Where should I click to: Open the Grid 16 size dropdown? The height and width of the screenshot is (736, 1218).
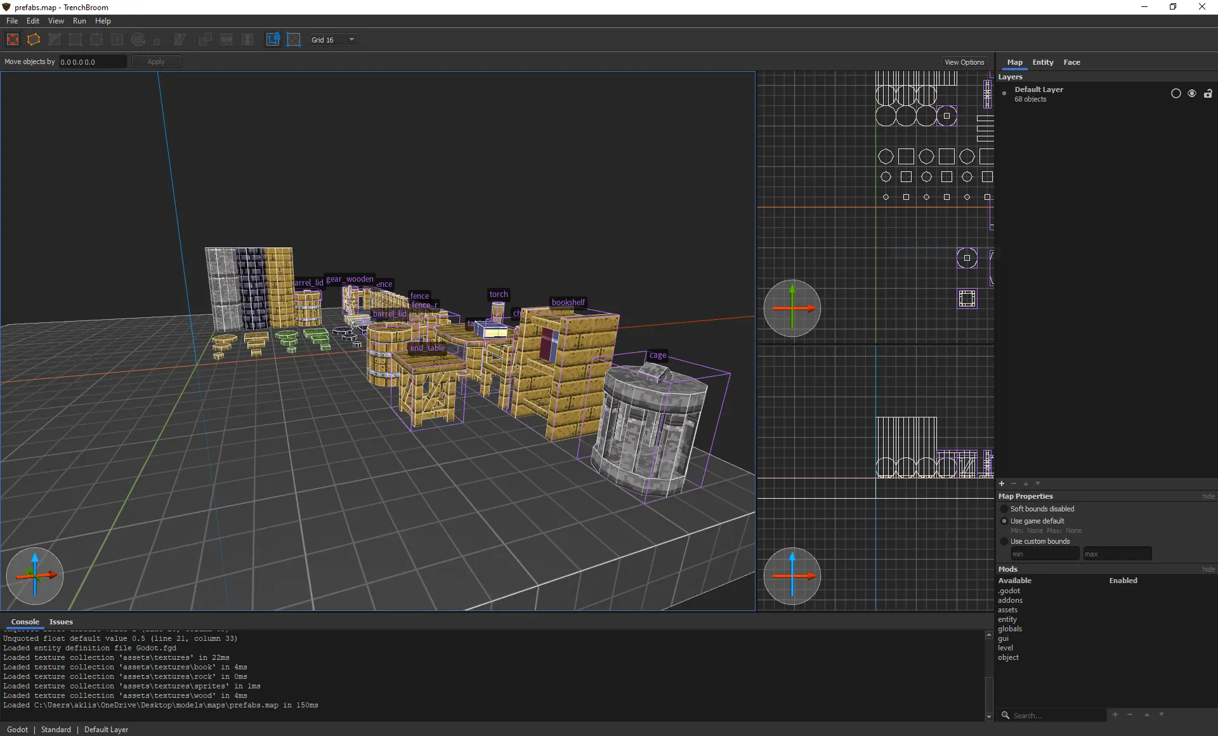(x=334, y=39)
